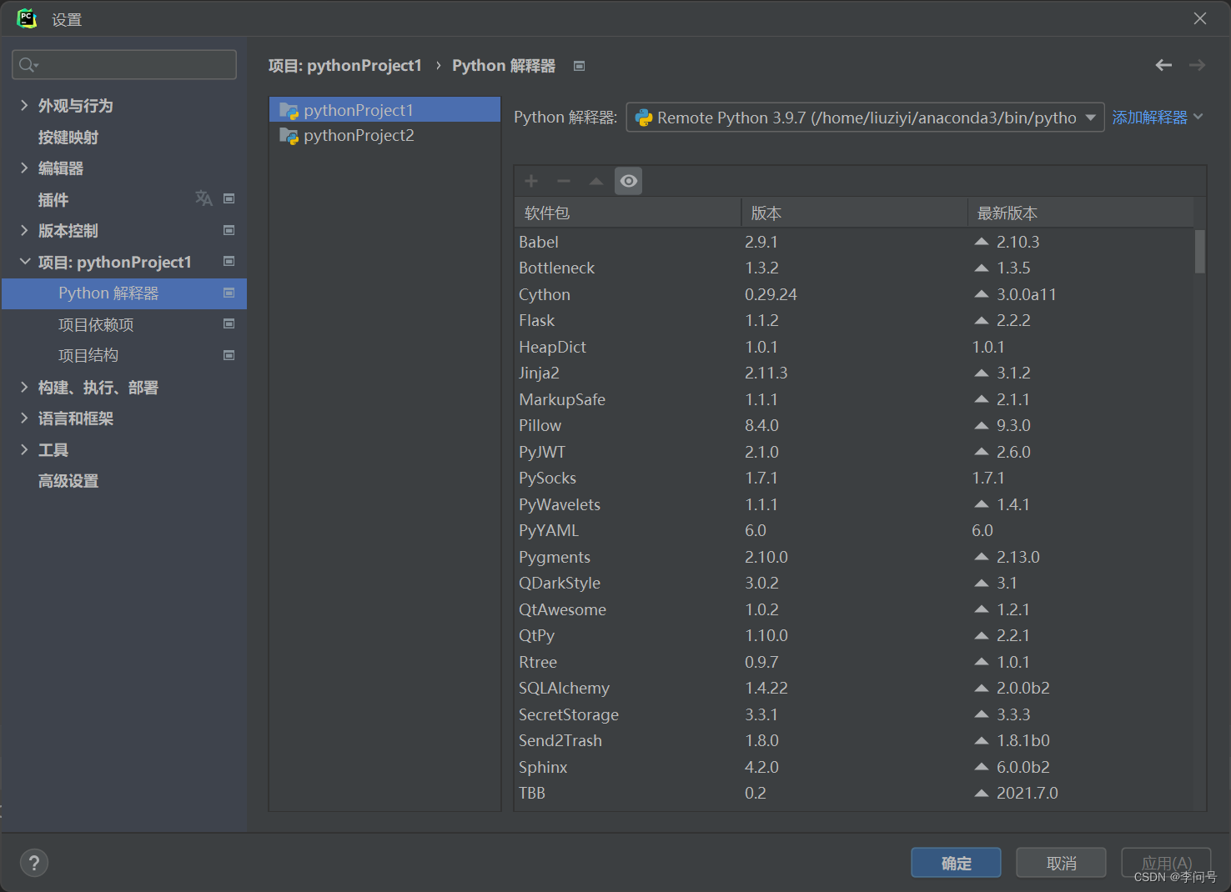Select the Pygments package row

coord(854,557)
